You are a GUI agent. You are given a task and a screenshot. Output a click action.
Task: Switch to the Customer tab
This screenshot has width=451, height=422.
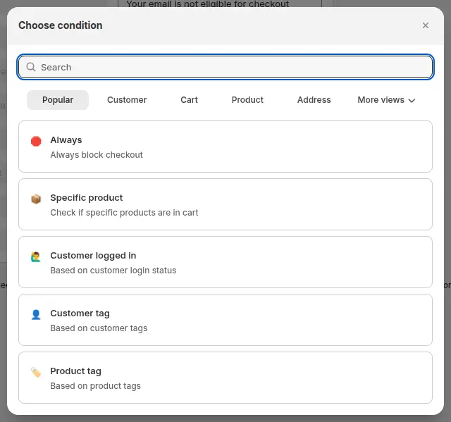click(127, 100)
